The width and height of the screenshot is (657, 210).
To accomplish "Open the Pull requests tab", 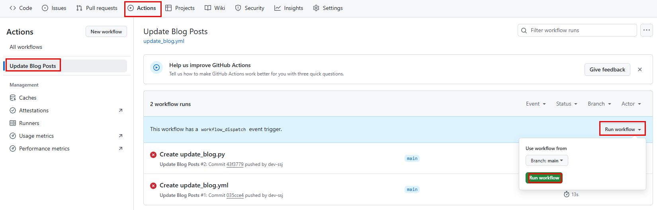I will [97, 8].
